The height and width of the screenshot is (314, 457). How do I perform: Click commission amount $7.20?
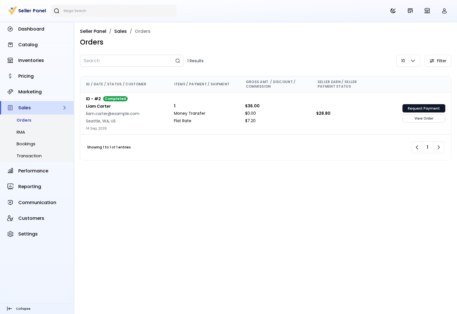pos(250,121)
